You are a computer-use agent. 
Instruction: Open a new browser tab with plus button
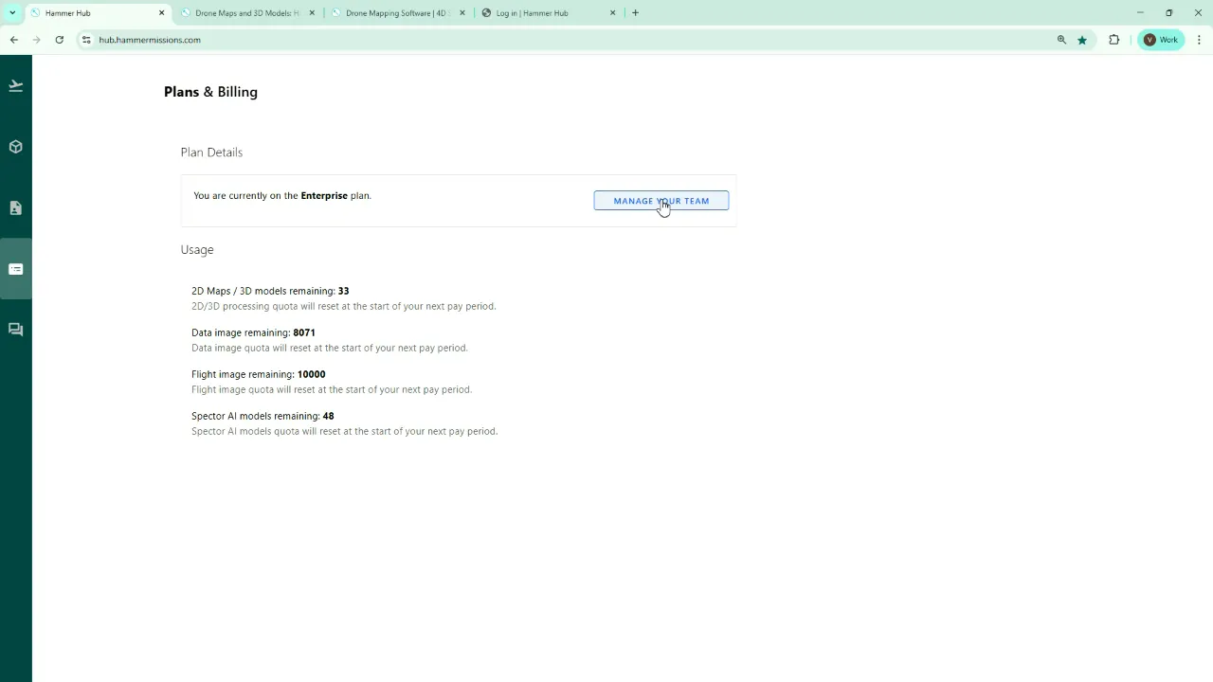[635, 13]
